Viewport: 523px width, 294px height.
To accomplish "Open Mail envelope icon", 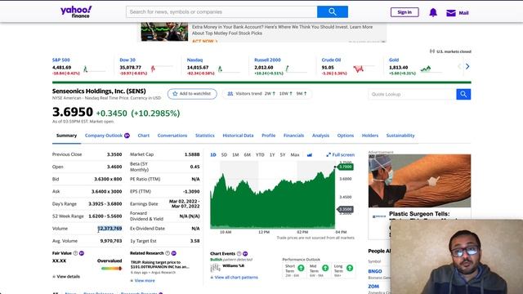I will pos(450,13).
